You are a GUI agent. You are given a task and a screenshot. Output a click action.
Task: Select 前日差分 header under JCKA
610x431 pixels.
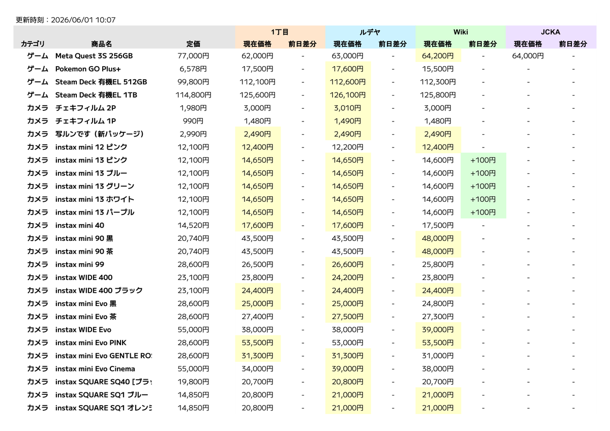(573, 44)
